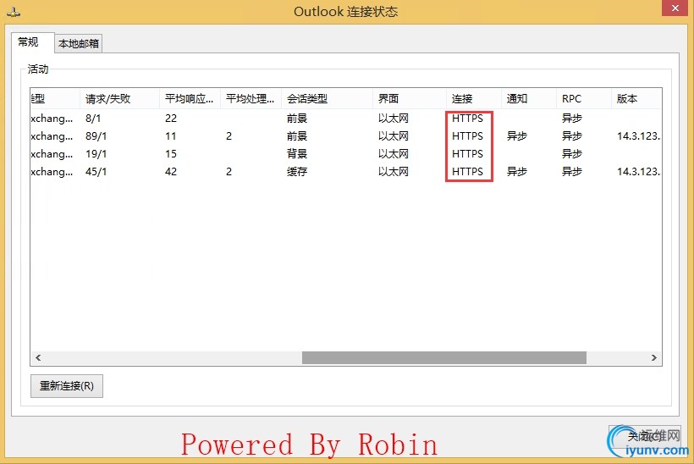The height and width of the screenshot is (464, 694).
Task: Click RPC 异步 in the 8/1 row
Action: click(x=572, y=119)
